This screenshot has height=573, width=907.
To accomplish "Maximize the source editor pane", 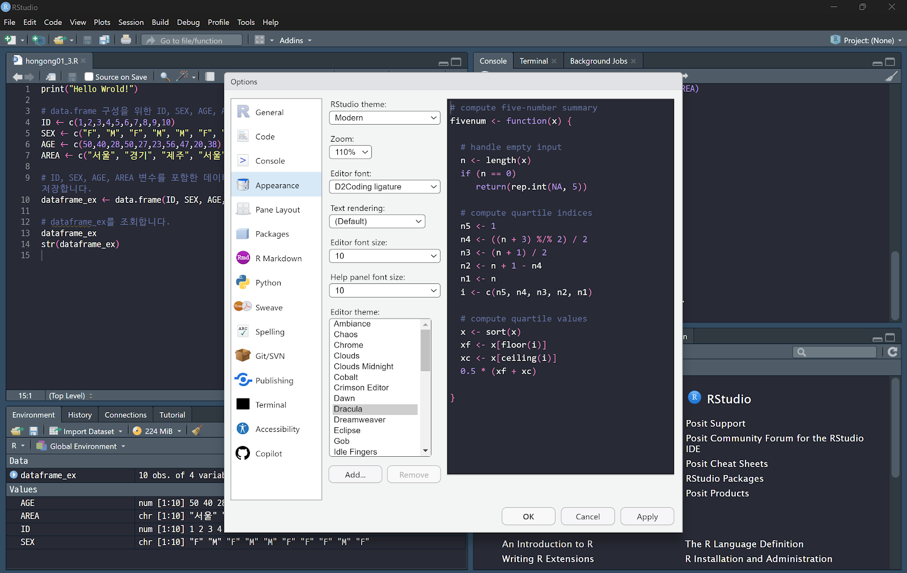I will [456, 62].
